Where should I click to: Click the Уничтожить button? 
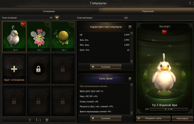(x=182, y=118)
